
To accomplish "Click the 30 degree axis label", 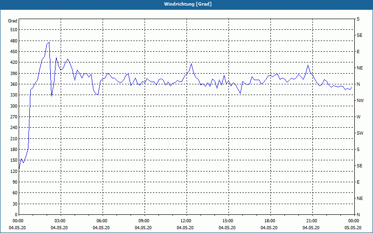I will [x=15, y=204].
